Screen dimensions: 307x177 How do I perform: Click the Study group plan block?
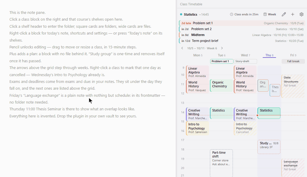pos(269,147)
